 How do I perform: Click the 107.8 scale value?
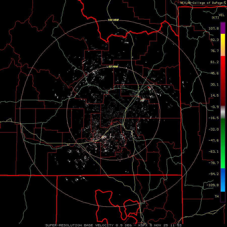(x=214, y=28)
